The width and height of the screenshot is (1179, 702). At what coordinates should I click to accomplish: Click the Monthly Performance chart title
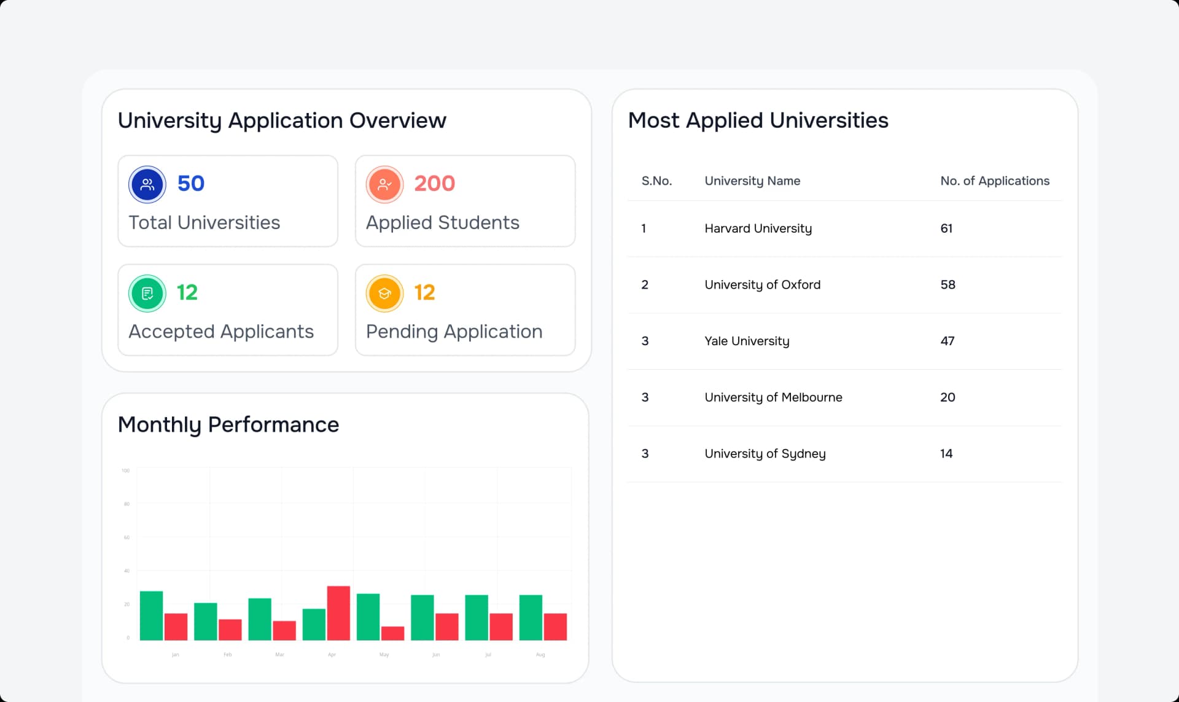pyautogui.click(x=228, y=424)
